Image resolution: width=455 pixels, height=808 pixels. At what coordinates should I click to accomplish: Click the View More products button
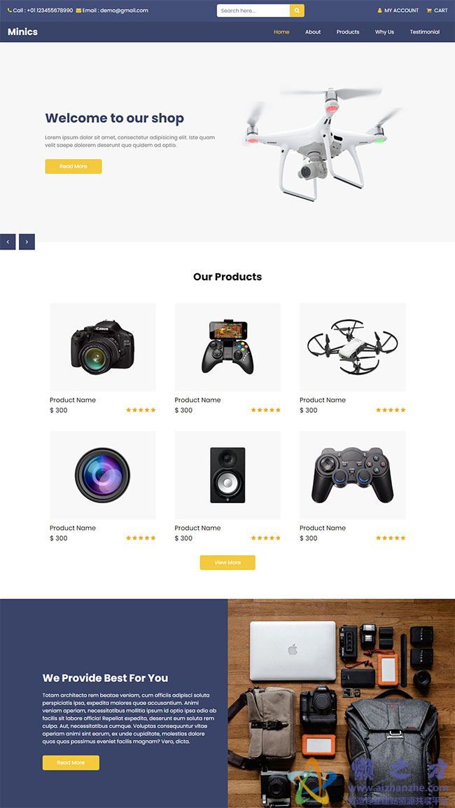point(227,562)
